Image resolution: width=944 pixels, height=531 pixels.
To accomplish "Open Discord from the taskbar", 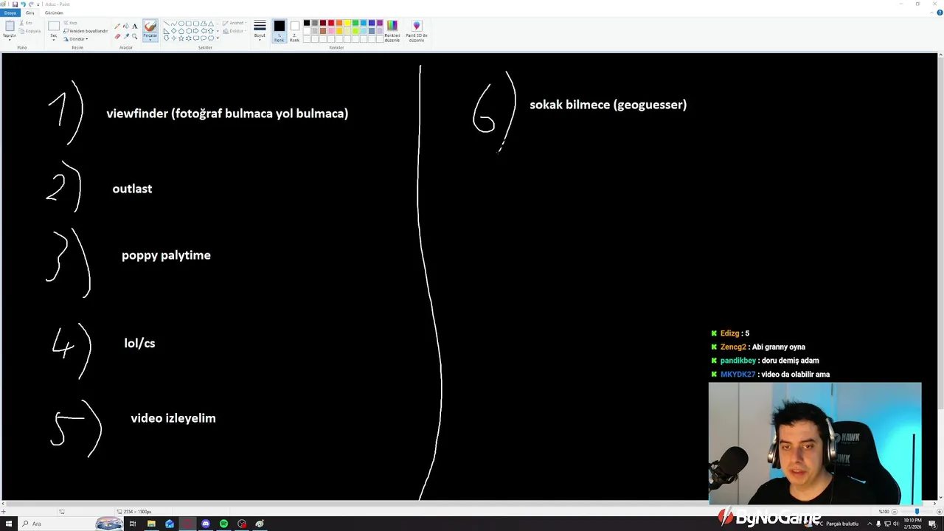I will tap(206, 524).
